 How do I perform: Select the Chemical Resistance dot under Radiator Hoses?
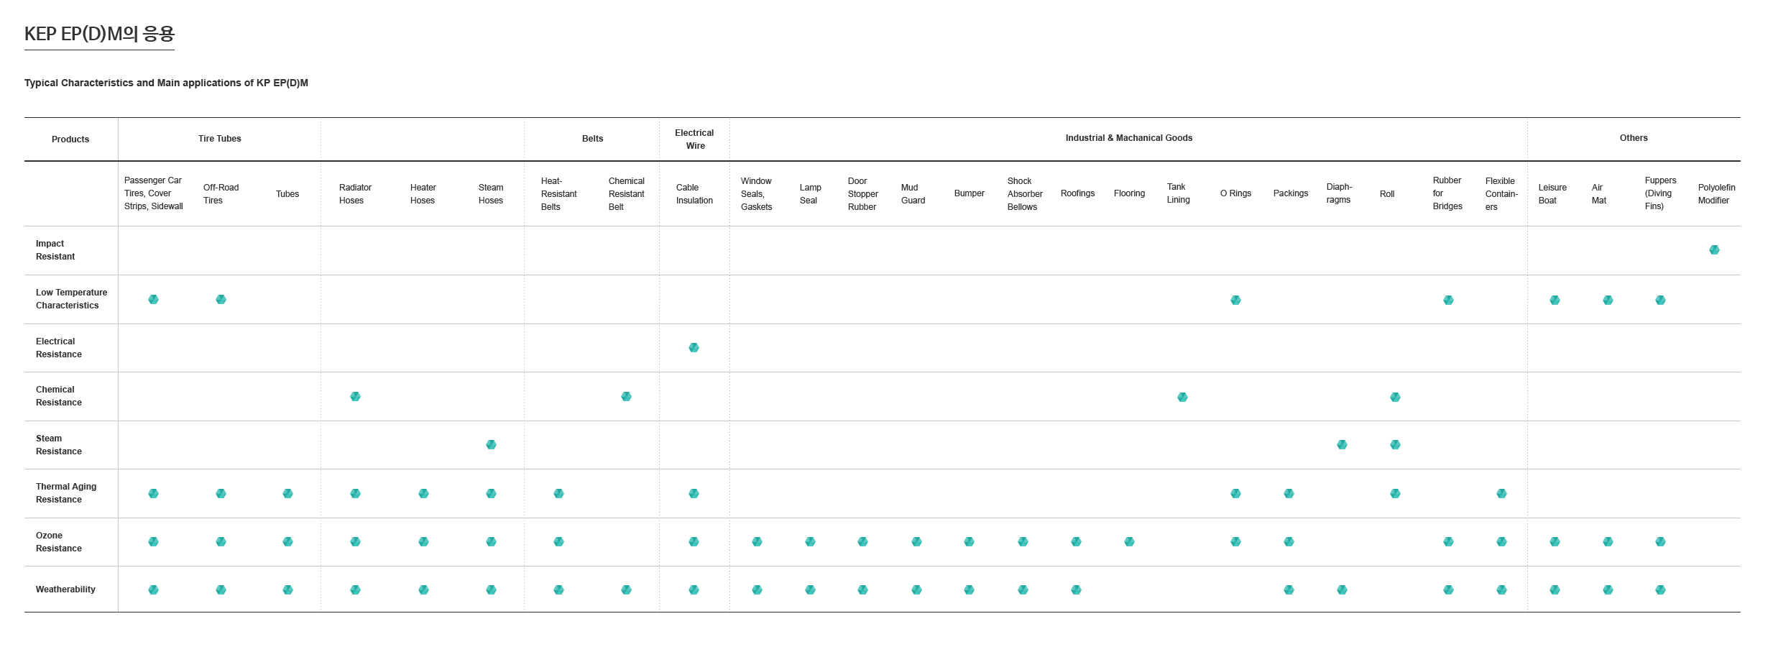(x=355, y=397)
